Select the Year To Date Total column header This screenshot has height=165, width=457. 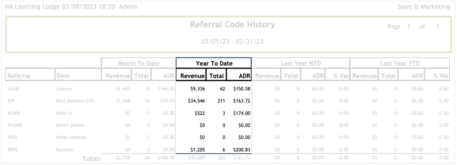point(216,76)
